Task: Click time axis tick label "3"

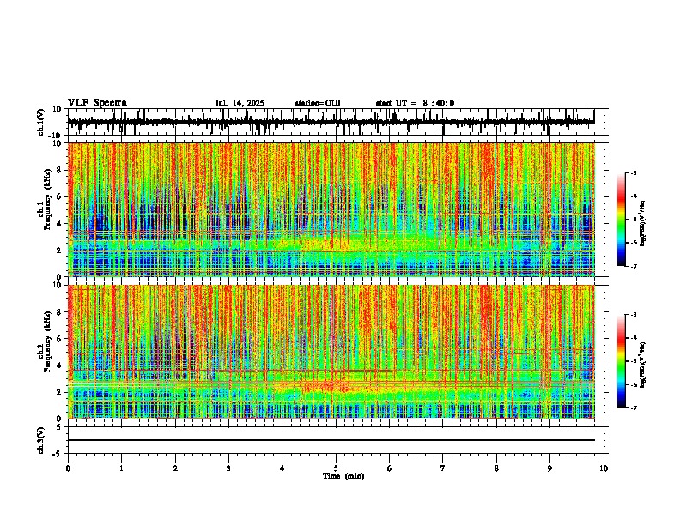Action: pos(228,468)
